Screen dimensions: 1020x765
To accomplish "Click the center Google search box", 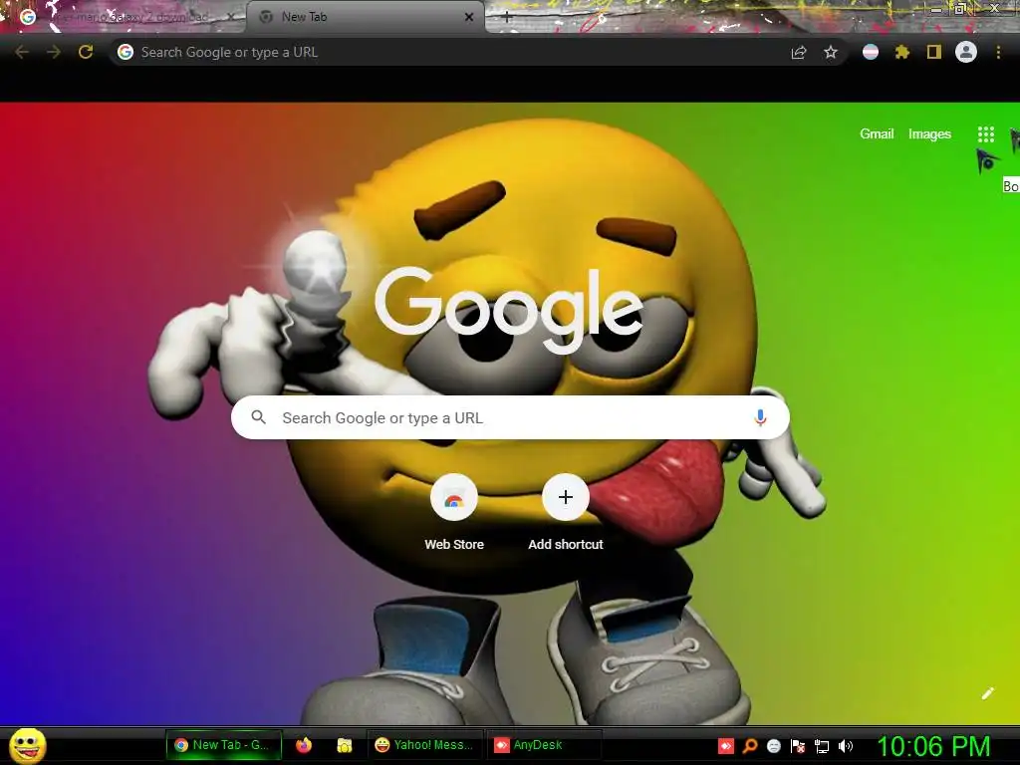I will [510, 417].
